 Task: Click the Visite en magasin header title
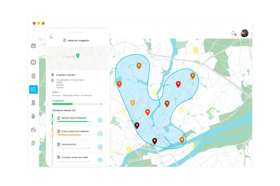point(78,40)
